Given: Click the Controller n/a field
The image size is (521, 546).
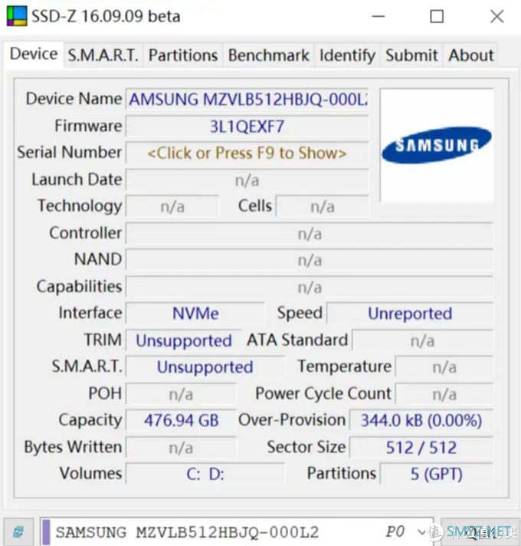Looking at the screenshot, I should click(x=310, y=234).
